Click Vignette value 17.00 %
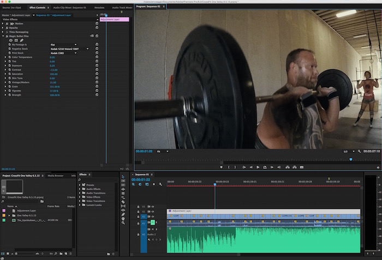Image resolution: width=382 pixels, height=260 pixels. click(x=54, y=91)
